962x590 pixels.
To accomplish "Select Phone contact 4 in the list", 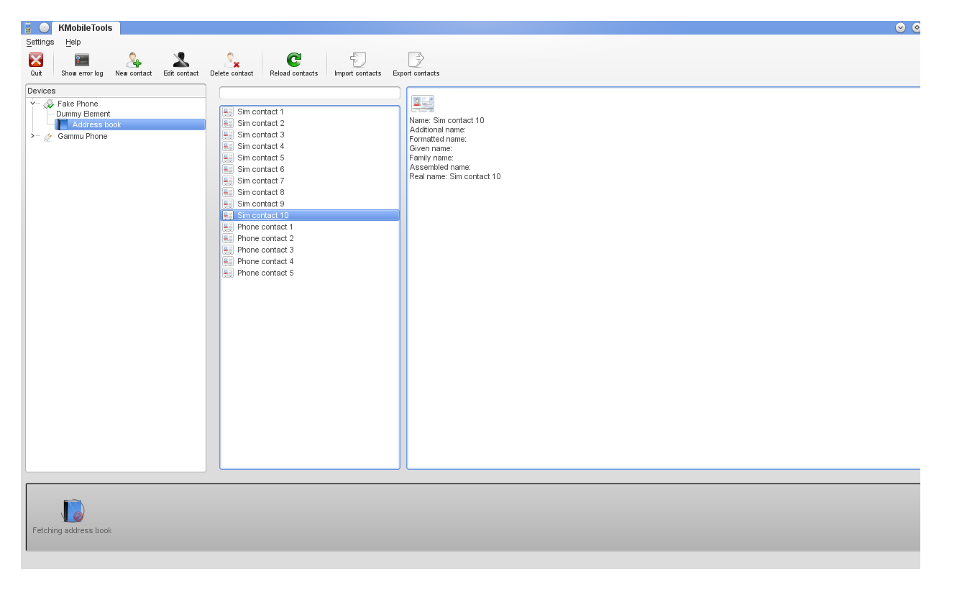I will 310,261.
